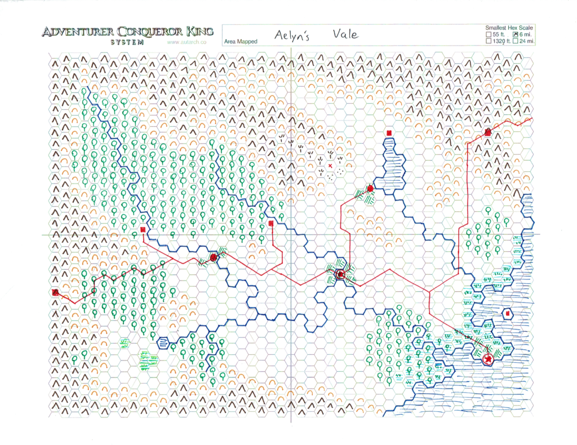Click the Area Mapped label
577x445 pixels.
pos(241,42)
